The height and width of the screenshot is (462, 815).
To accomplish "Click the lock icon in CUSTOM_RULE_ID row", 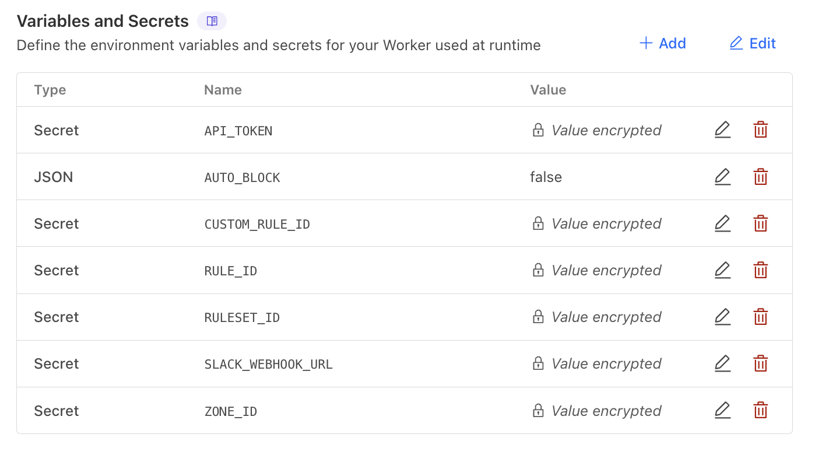I will [538, 223].
